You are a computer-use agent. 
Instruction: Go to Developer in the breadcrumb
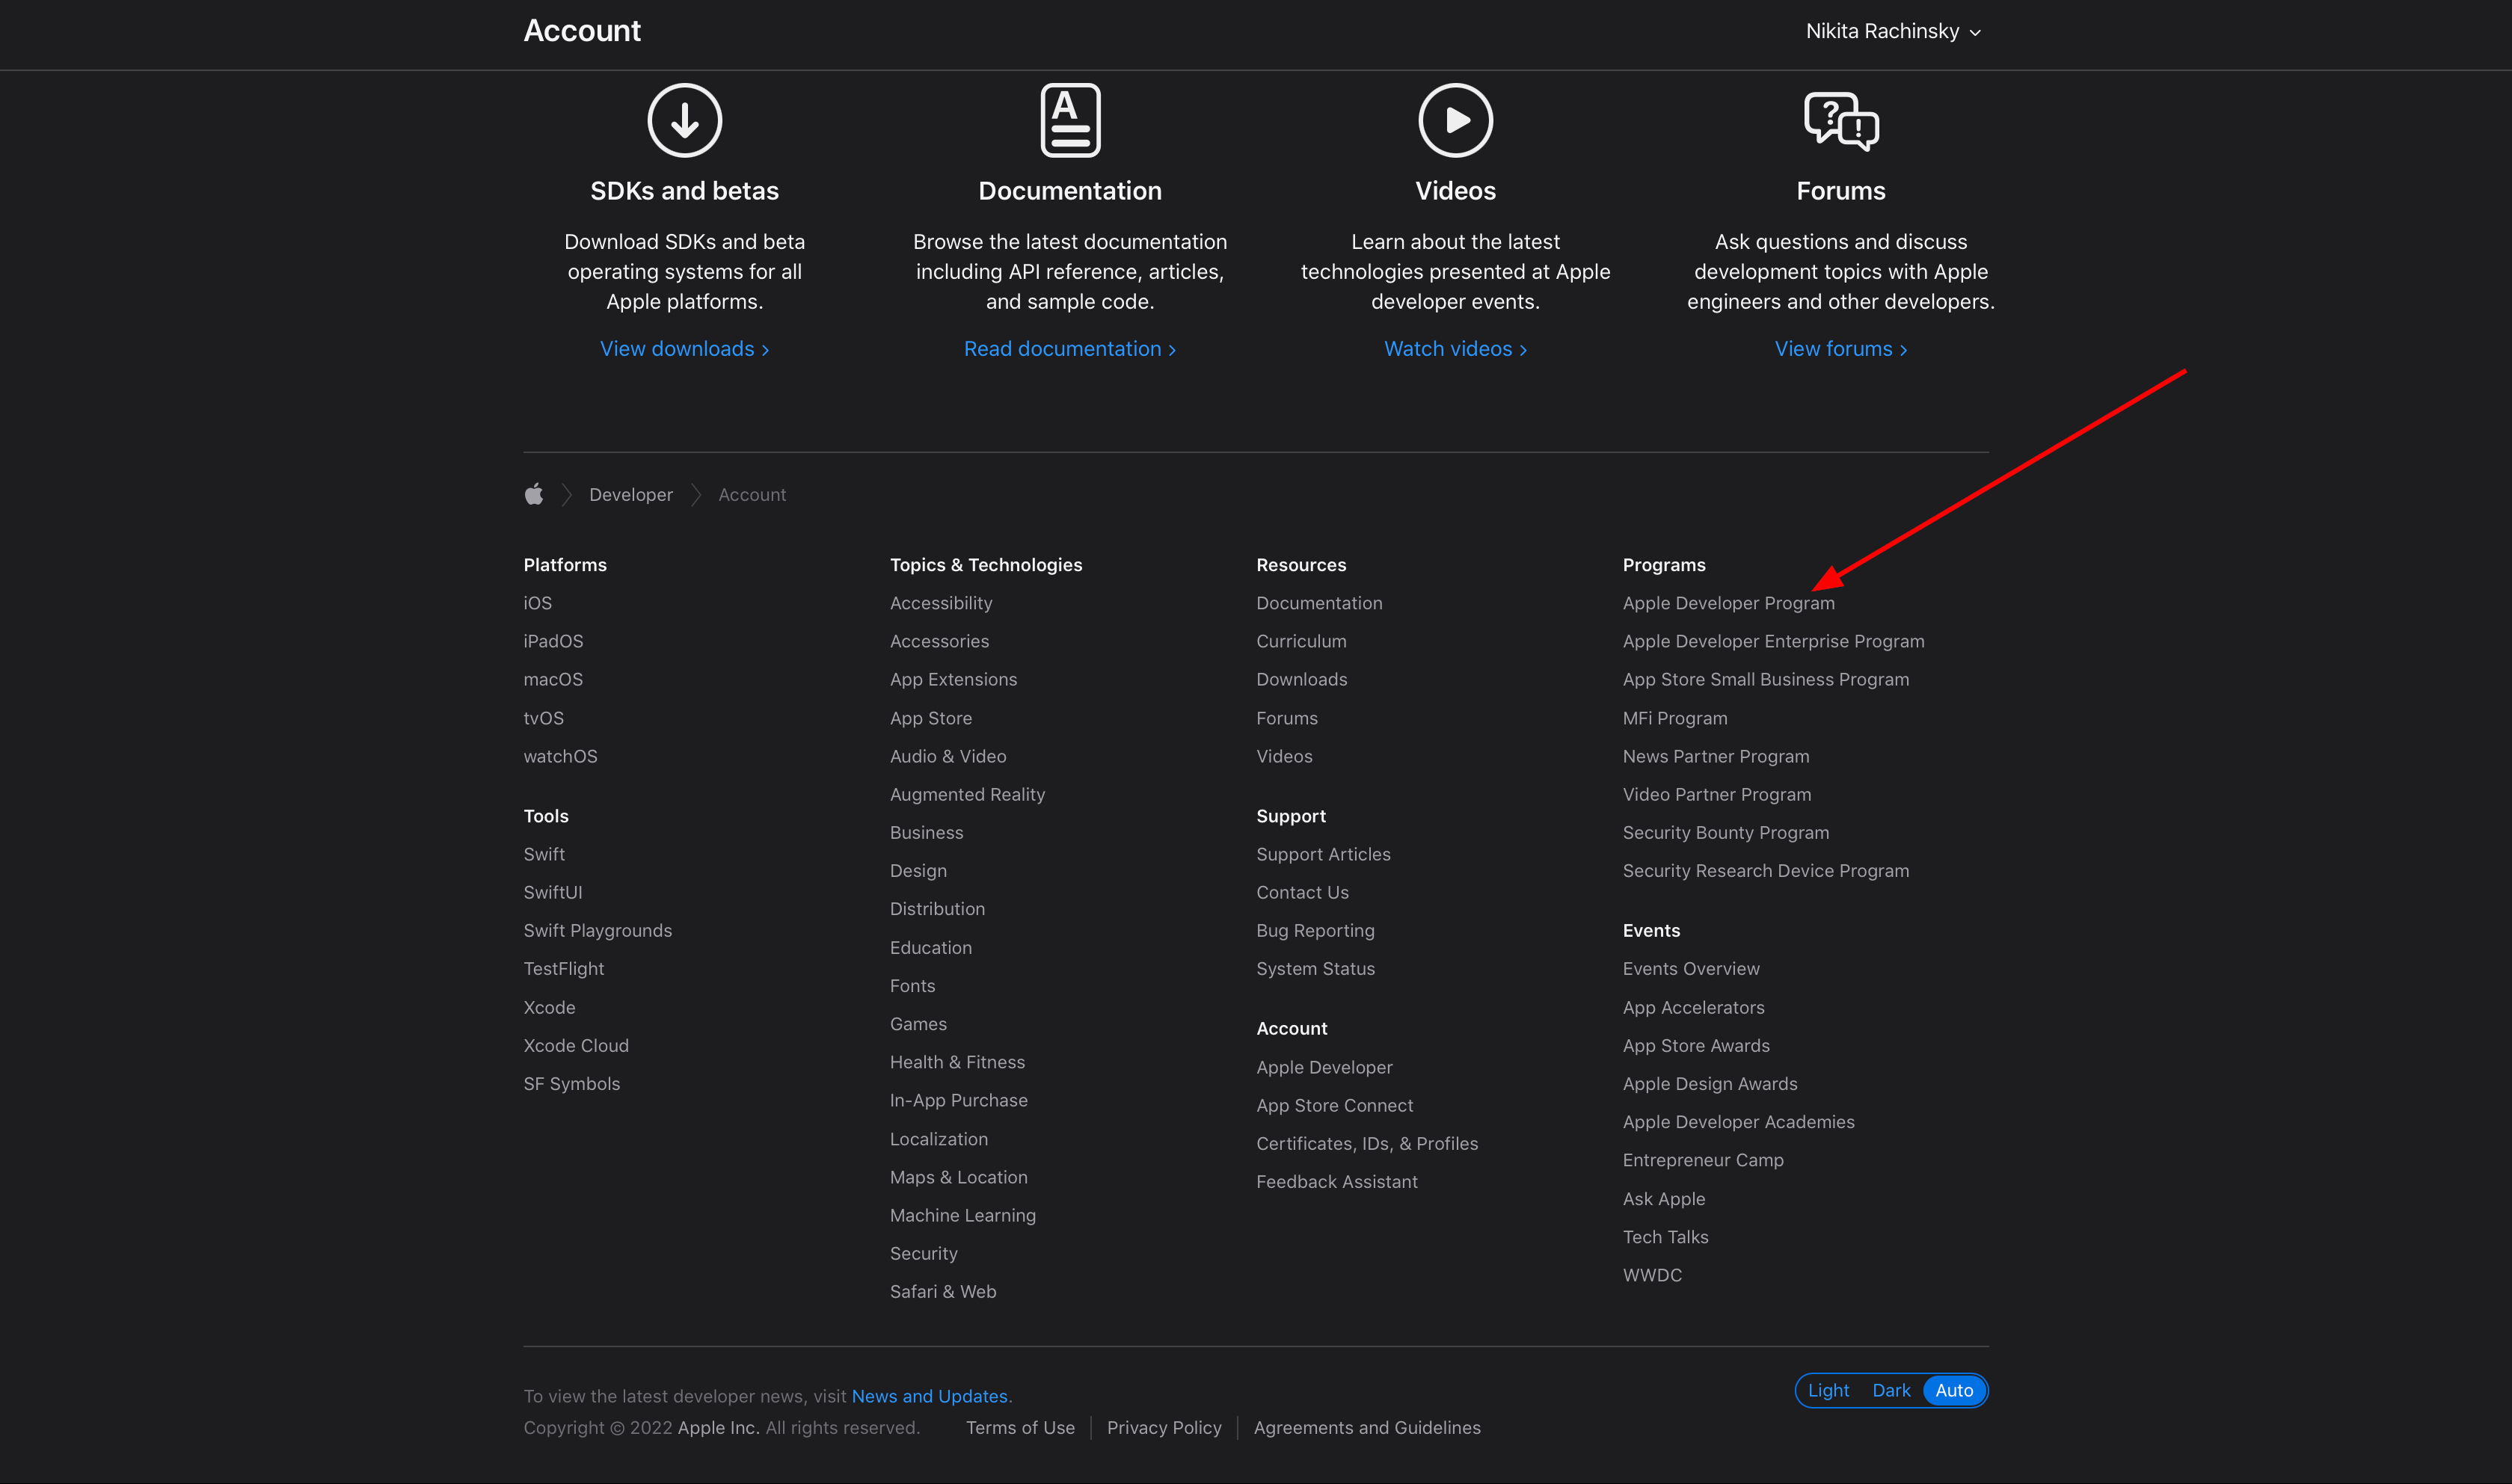pos(631,494)
